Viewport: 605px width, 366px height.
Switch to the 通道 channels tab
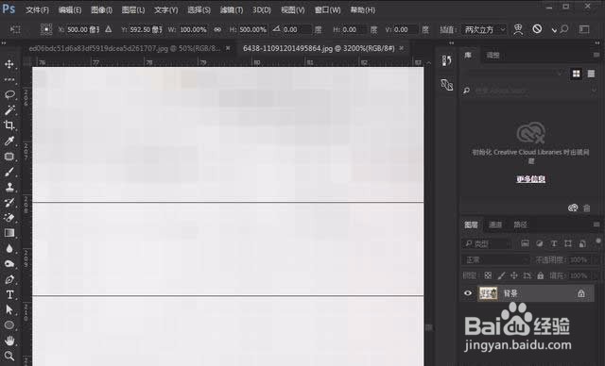tap(495, 225)
